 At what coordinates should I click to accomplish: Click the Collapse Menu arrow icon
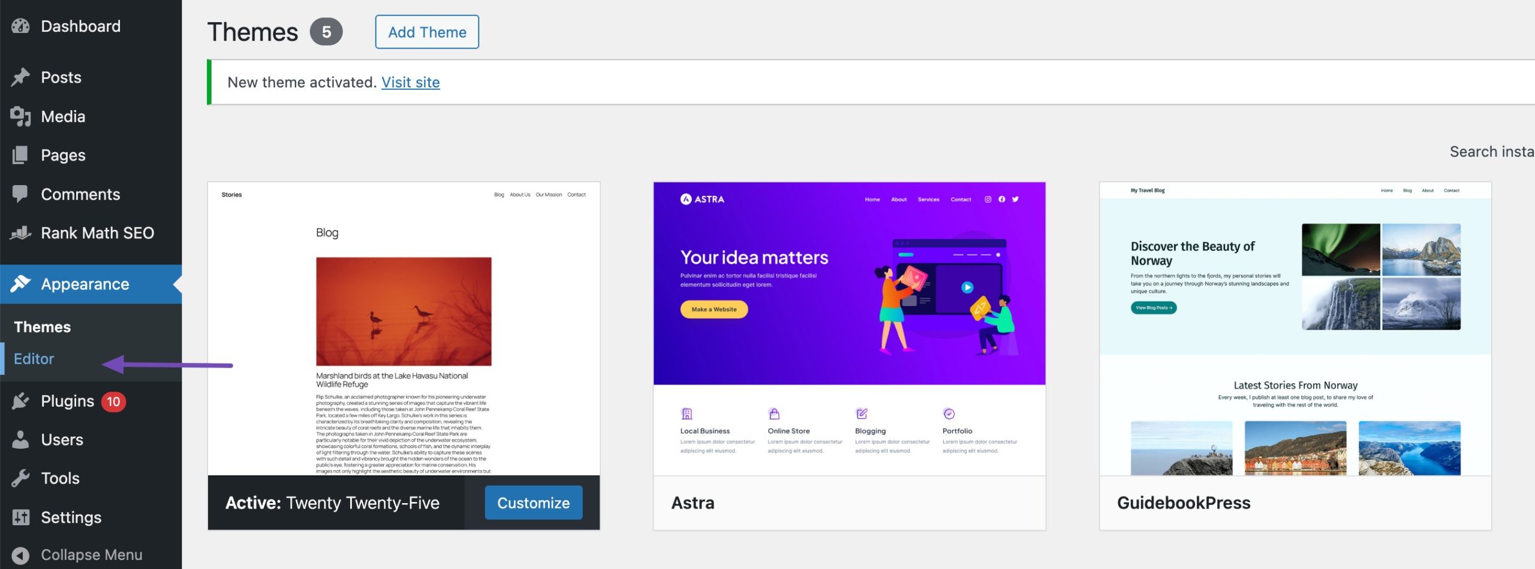coord(20,555)
